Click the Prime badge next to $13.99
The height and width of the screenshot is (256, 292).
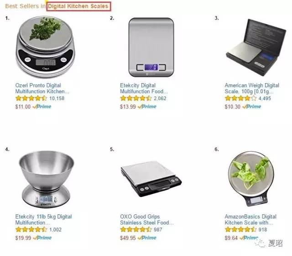[147, 107]
